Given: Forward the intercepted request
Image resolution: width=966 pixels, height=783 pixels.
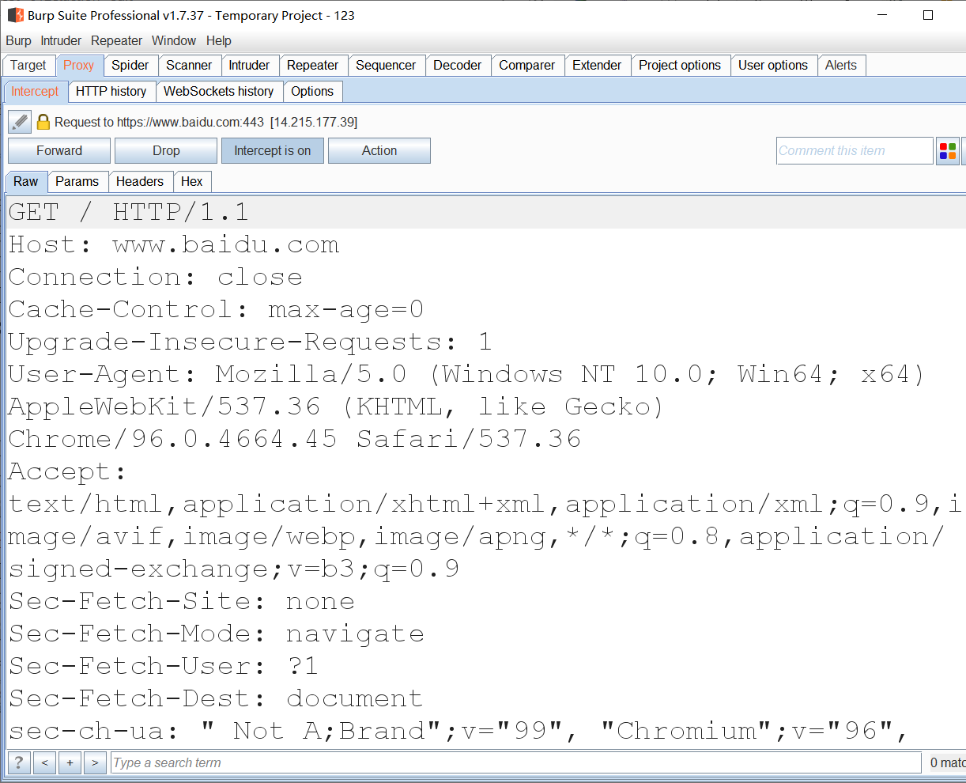Looking at the screenshot, I should point(59,150).
